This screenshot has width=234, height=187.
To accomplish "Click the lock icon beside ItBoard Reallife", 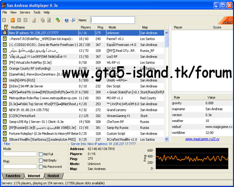I will point(5,139).
